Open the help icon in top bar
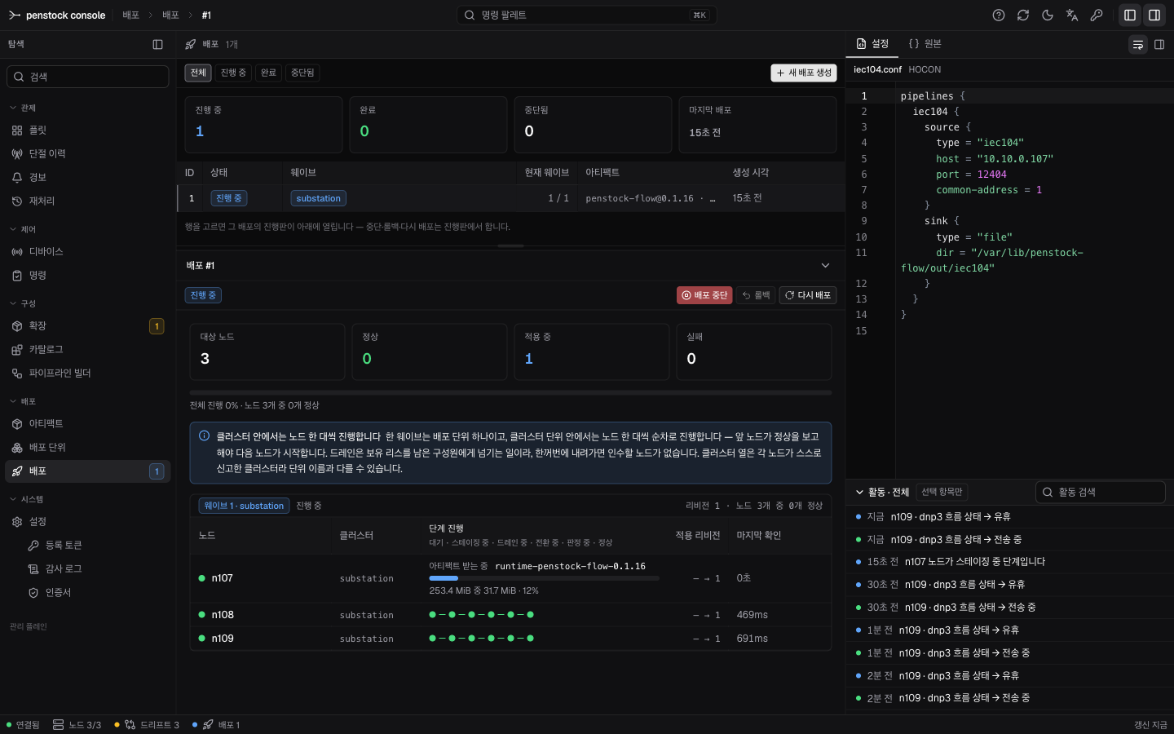 point(999,15)
